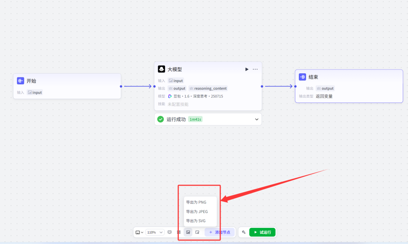Select 导出为 JPEG from the export menu
This screenshot has width=408, height=244.
[x=200, y=212]
